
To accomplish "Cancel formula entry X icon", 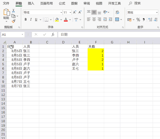I will point(36,35).
